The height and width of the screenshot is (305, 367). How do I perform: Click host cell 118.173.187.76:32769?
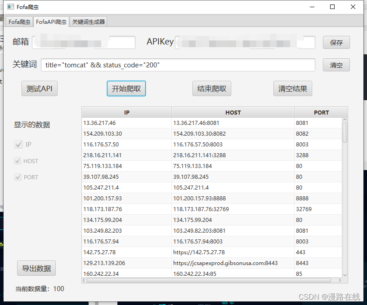pyautogui.click(x=233, y=209)
